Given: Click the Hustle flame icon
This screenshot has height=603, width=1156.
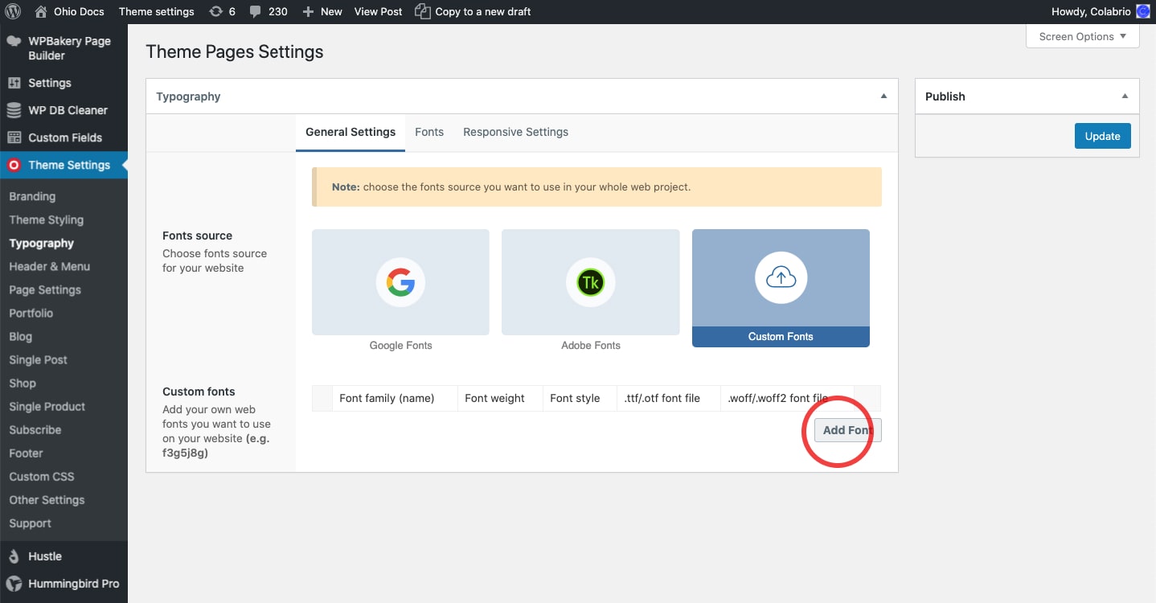Looking at the screenshot, I should [x=14, y=556].
